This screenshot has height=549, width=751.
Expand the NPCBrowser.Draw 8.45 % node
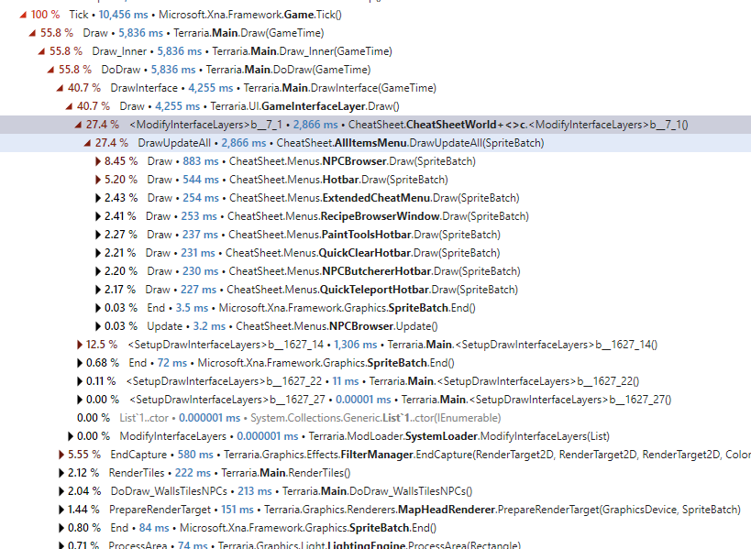point(98,161)
